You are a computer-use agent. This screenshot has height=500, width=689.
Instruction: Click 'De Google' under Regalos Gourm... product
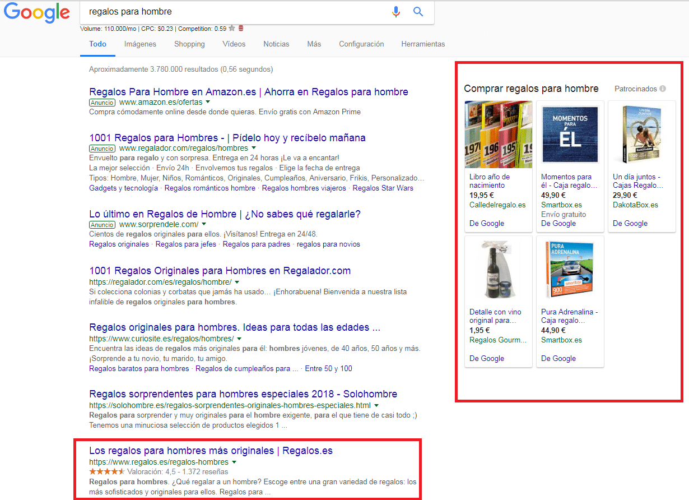487,359
